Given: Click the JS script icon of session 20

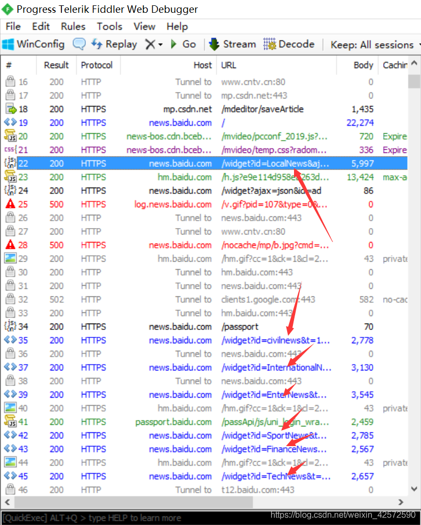Looking at the screenshot, I should (10, 135).
